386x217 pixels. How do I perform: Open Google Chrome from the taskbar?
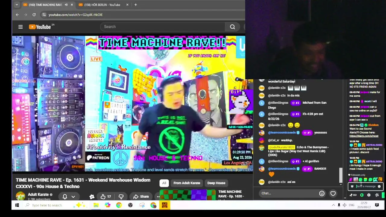pos(119,205)
